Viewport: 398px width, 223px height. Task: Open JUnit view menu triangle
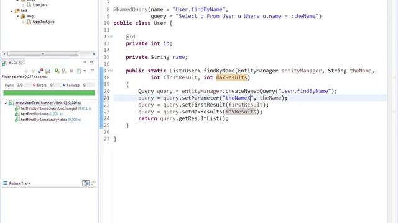pyautogui.click(x=92, y=71)
